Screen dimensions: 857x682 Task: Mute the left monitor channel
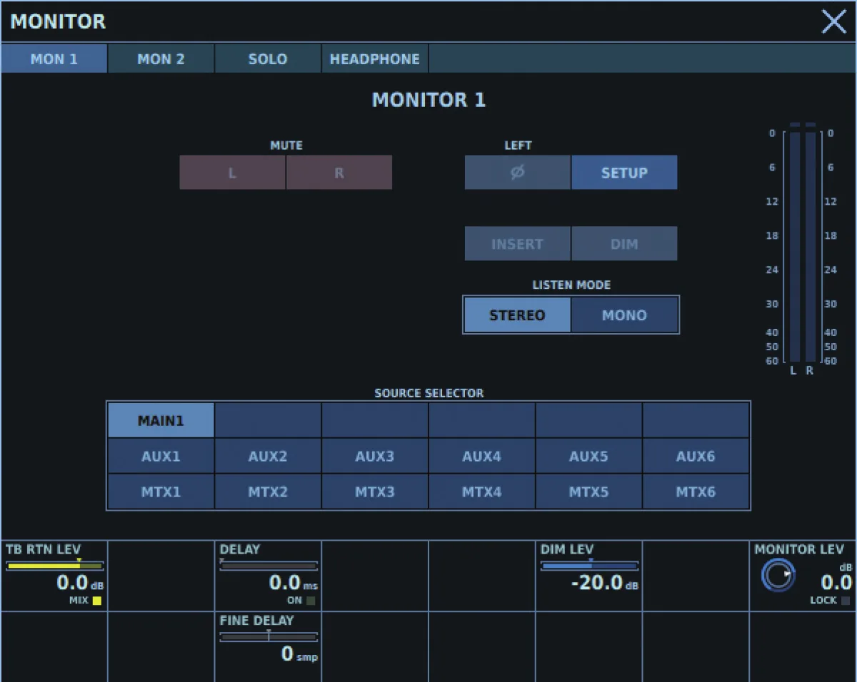pyautogui.click(x=232, y=173)
